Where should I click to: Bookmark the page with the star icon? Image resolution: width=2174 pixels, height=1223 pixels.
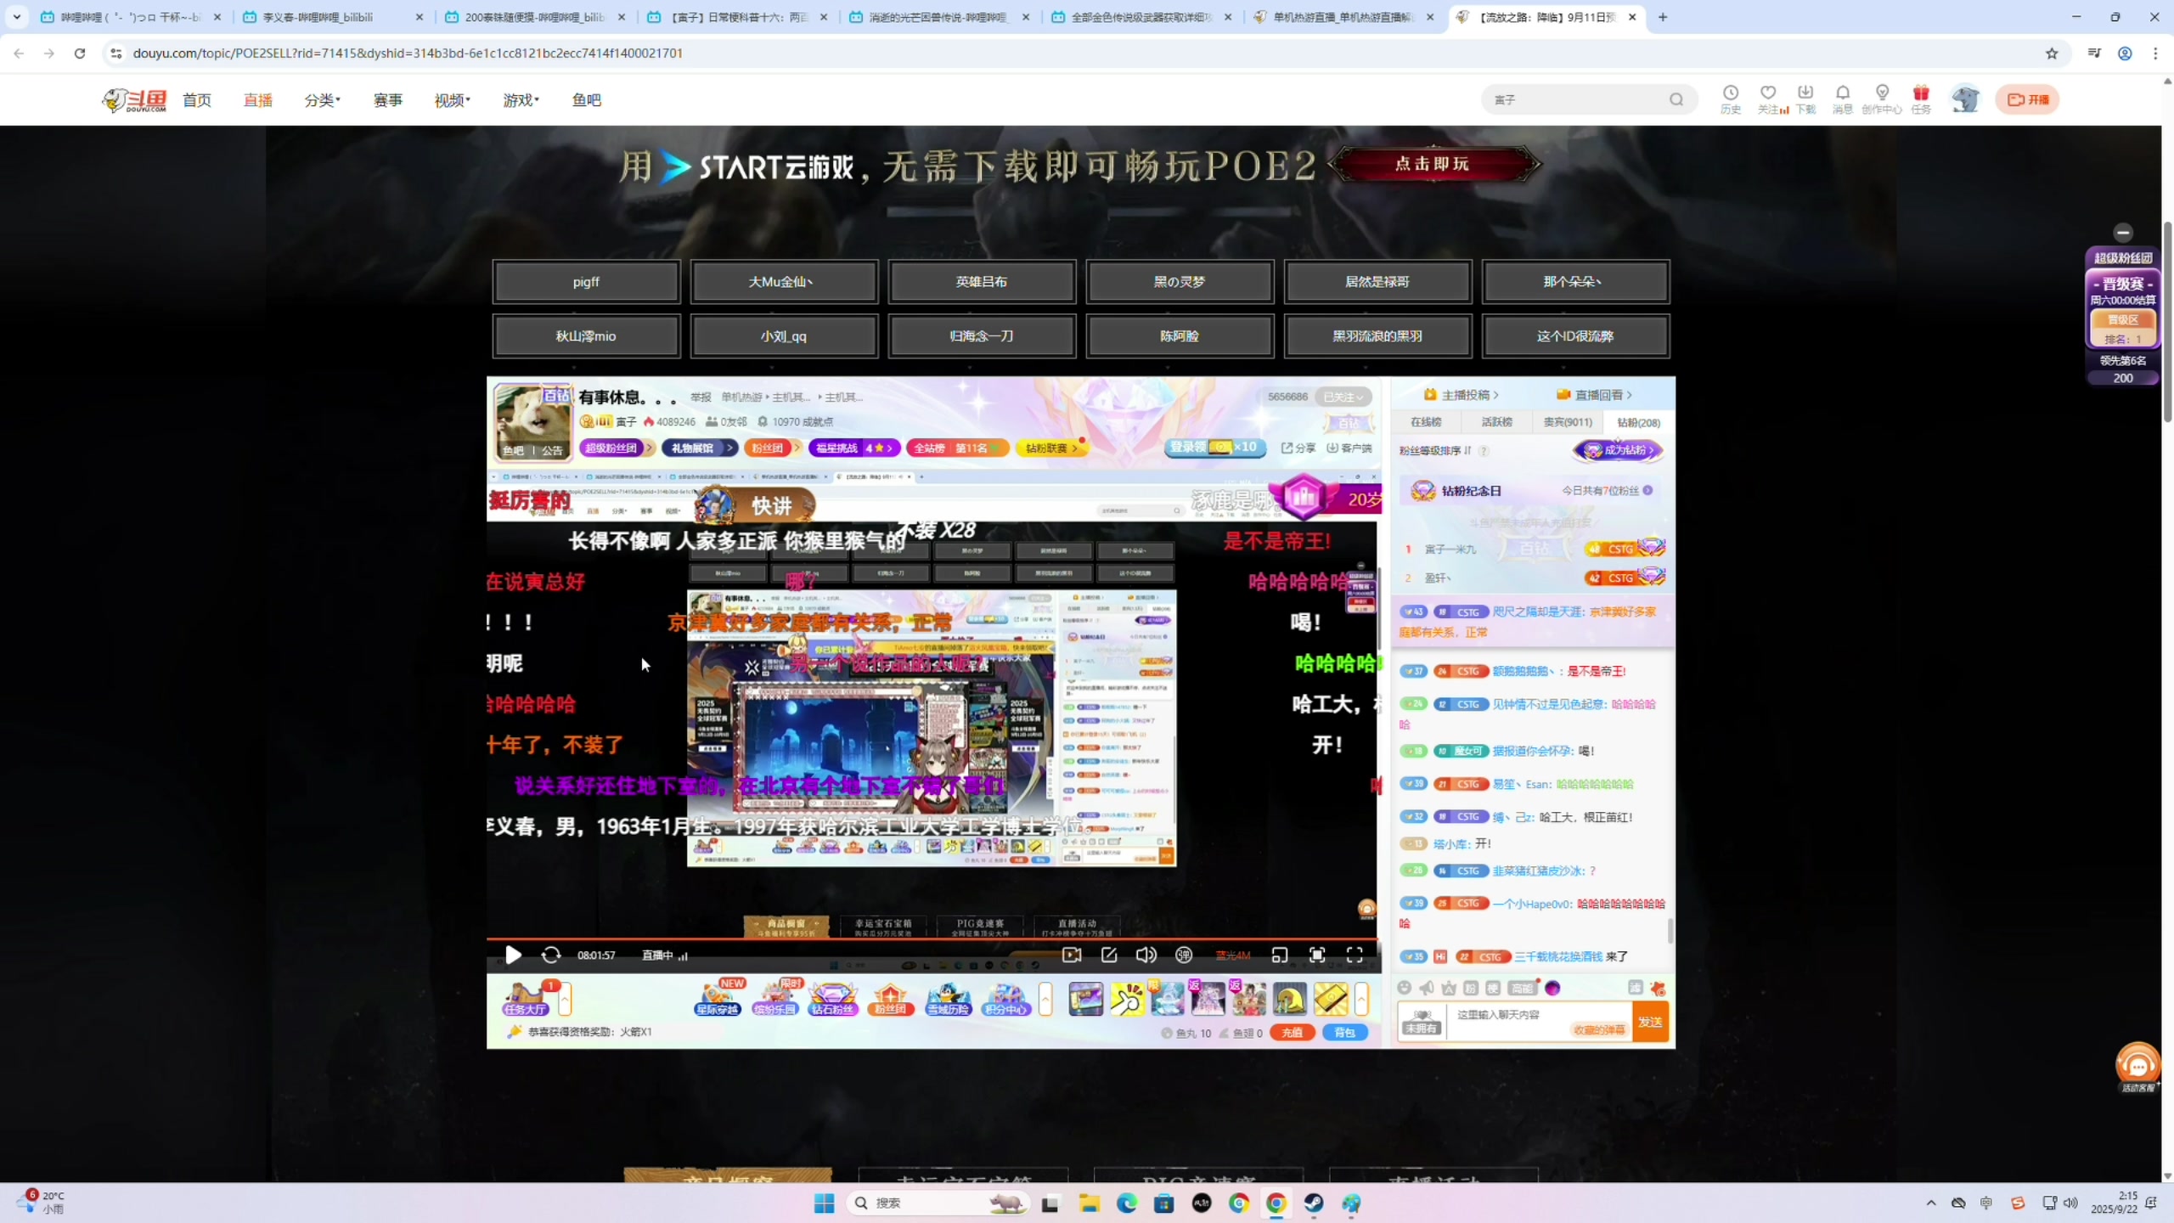pyautogui.click(x=2053, y=54)
